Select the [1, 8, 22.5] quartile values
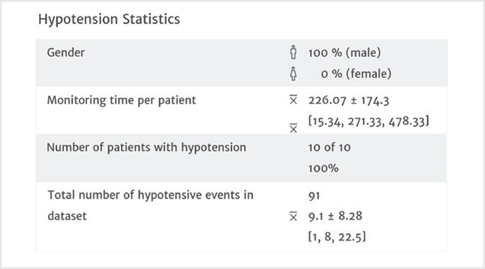The image size is (485, 269). tap(337, 237)
